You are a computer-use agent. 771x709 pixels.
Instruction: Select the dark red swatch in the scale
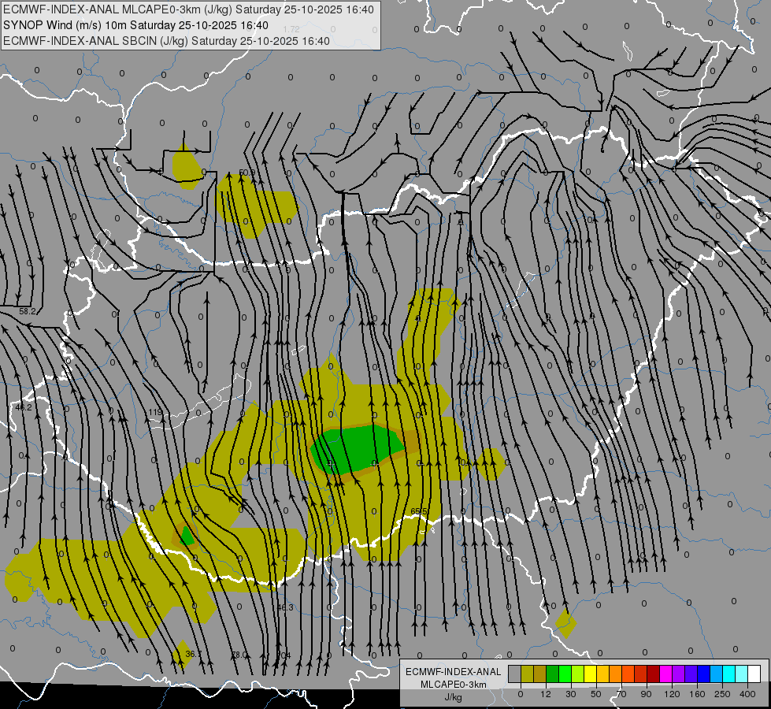click(653, 674)
